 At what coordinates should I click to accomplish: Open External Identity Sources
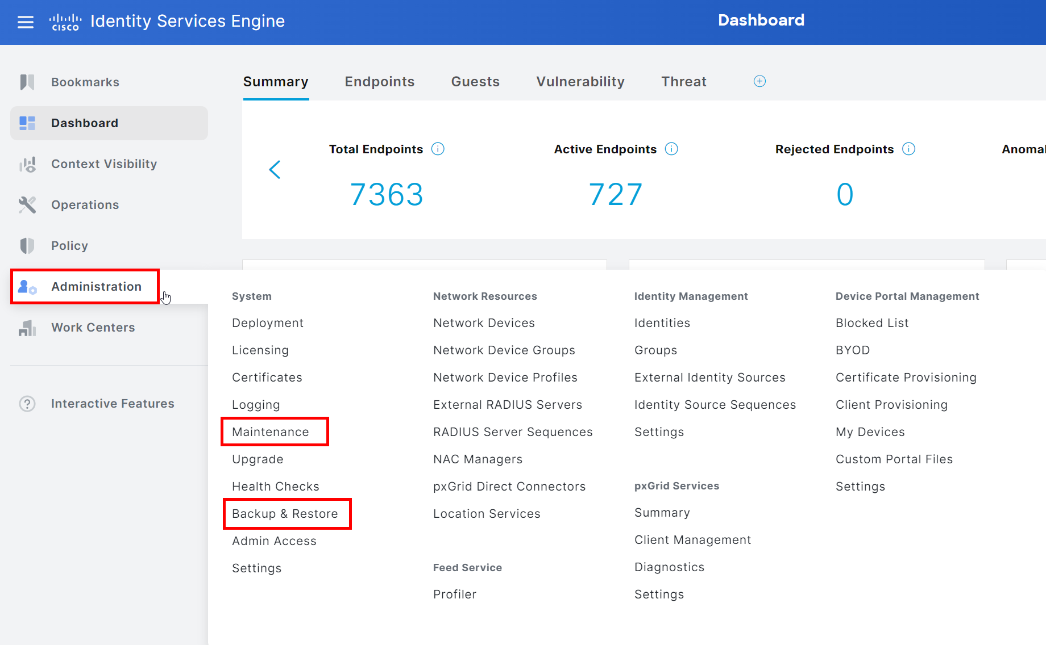[x=709, y=378]
